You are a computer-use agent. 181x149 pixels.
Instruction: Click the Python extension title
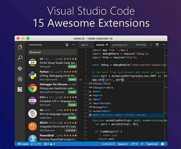(x=44, y=72)
